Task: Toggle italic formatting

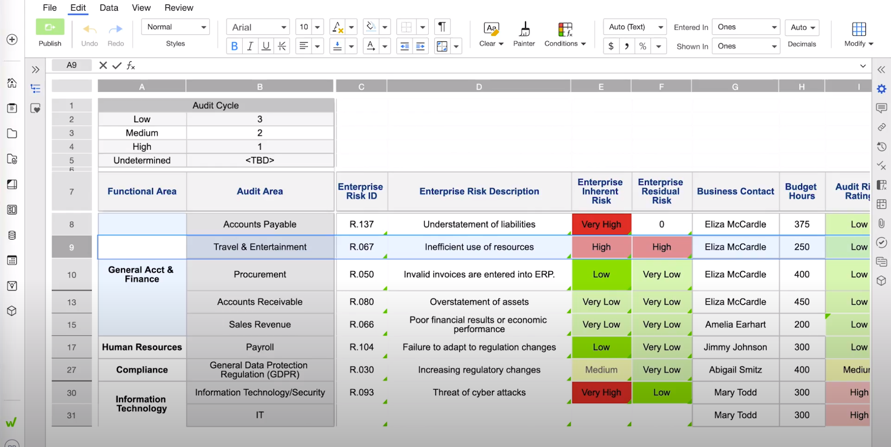Action: click(x=250, y=46)
